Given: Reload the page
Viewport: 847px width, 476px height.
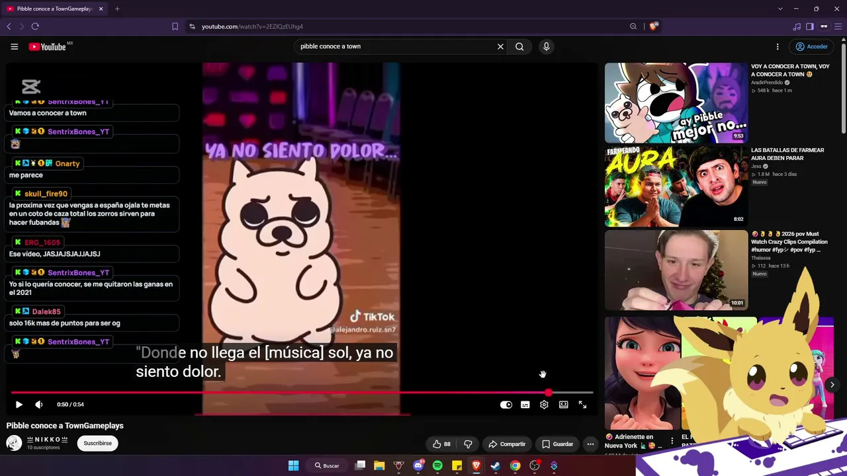Looking at the screenshot, I should [35, 26].
